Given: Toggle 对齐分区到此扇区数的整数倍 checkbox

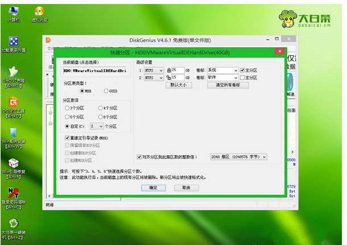Looking at the screenshot, I should click(x=139, y=157).
